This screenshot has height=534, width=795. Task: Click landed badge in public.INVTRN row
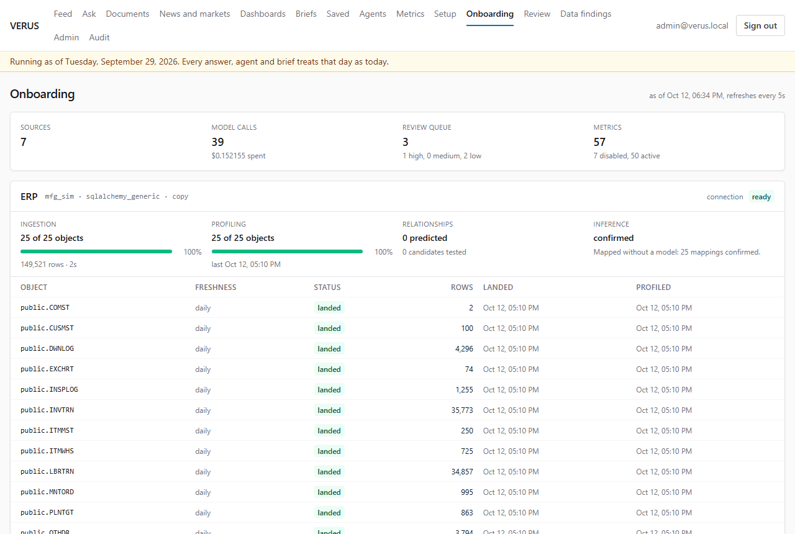coord(329,410)
